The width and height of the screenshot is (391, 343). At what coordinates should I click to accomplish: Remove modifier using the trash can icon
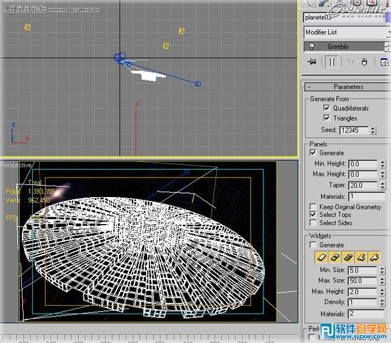(365, 62)
